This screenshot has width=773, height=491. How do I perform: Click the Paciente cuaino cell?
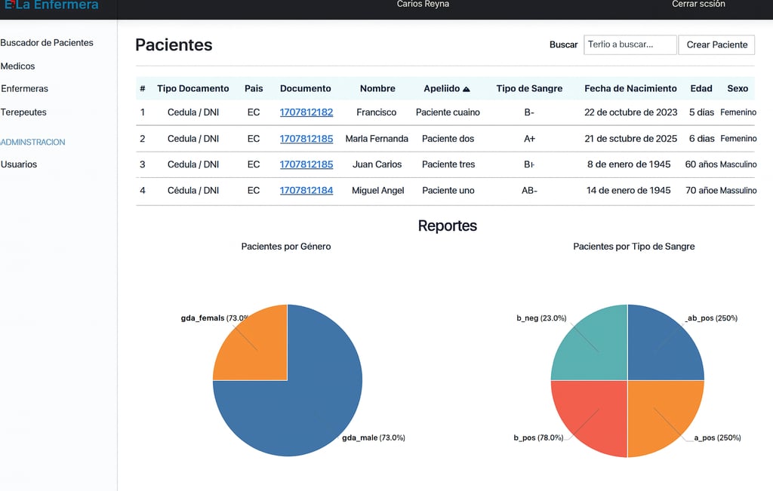point(448,112)
